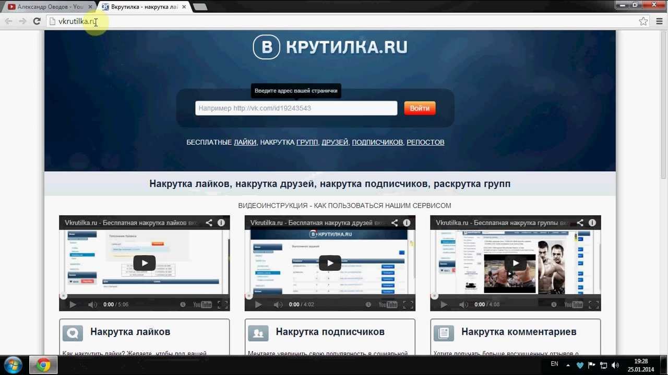Mute the 4:02 video volume icon
This screenshot has width=668, height=375.
[278, 305]
